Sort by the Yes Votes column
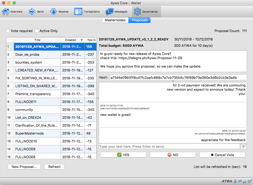 click(x=91, y=40)
